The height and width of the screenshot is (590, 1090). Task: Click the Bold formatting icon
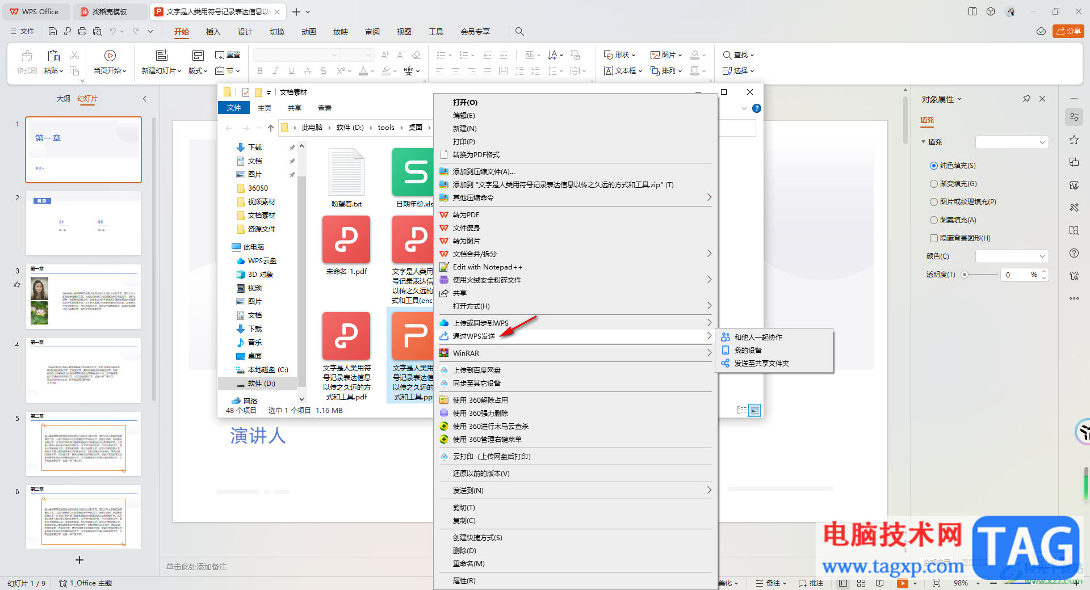point(260,71)
